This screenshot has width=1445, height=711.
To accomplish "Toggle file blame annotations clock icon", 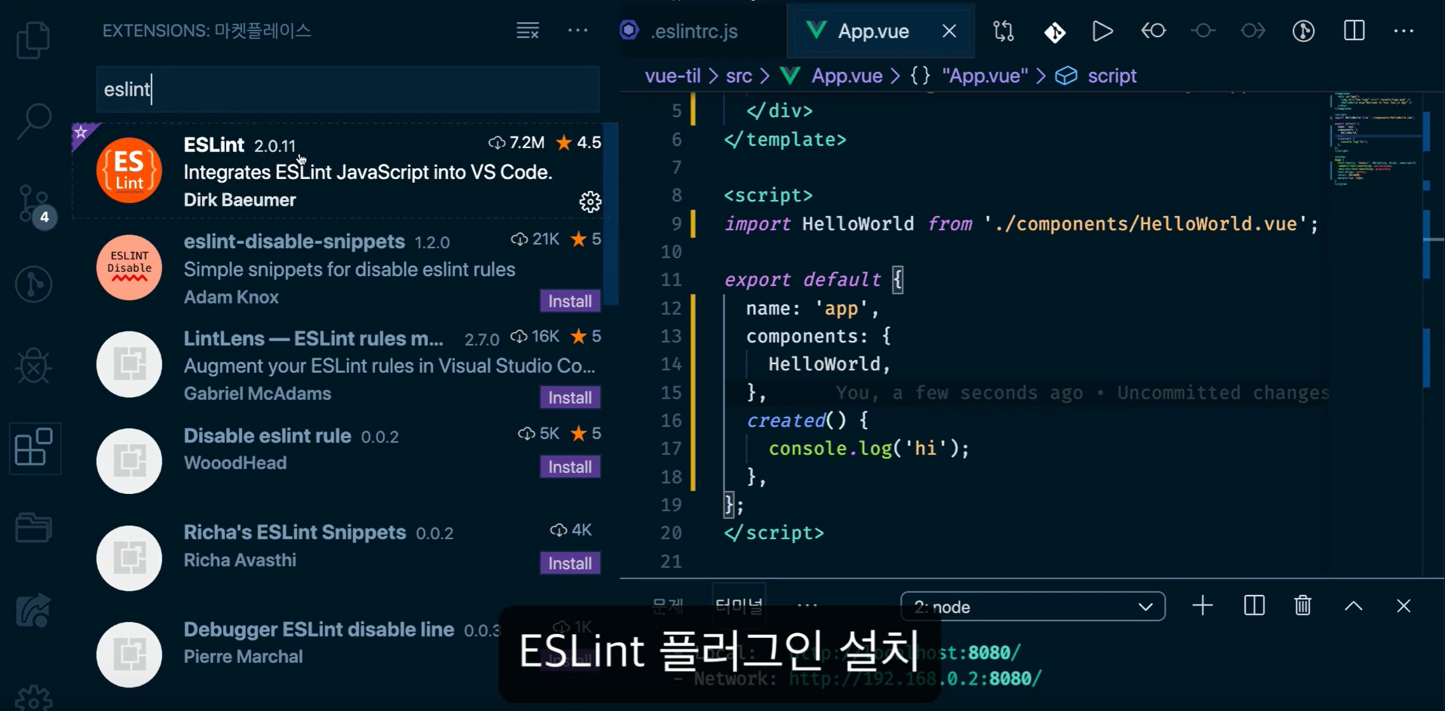I will [1303, 30].
